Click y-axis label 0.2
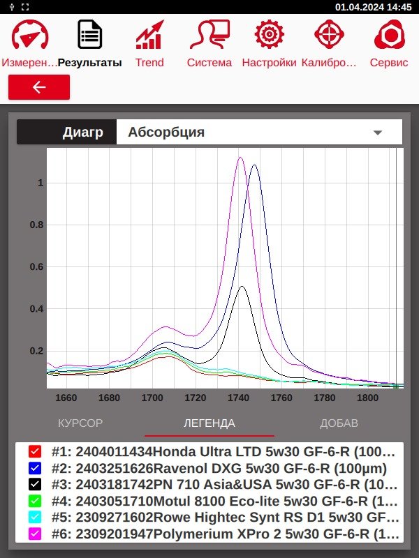Screen dimensions: 419x558 coord(36,351)
